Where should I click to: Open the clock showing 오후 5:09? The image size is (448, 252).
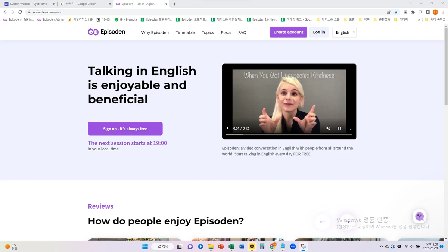tap(431, 246)
